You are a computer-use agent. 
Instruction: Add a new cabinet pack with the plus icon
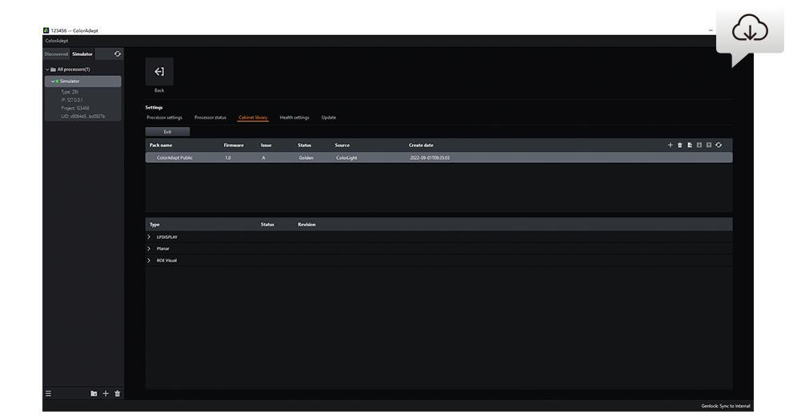670,145
